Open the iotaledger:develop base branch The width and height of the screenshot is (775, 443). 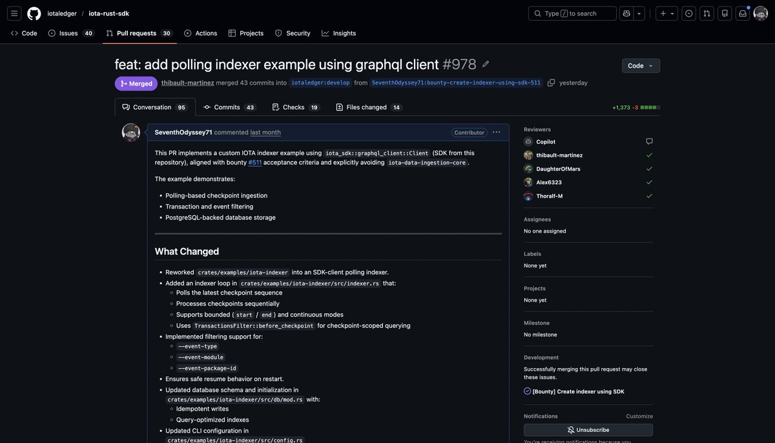coord(320,83)
